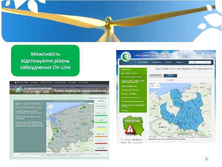Click the leaf logo beside Zachodniopomorskie title
The image size is (222, 167).
[x=19, y=90]
